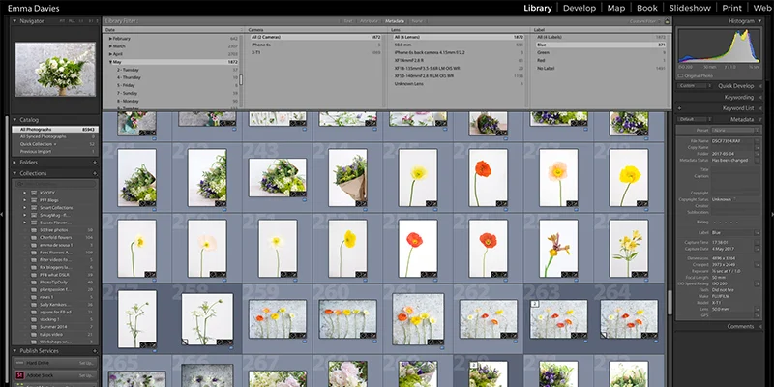Viewport: 774px width, 387px height.
Task: Filter by the XF14mmF2.8 R lens
Action: tap(458, 60)
